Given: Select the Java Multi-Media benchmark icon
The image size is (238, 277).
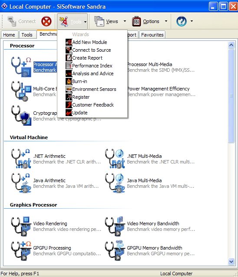Looking at the screenshot, I should (115, 183).
